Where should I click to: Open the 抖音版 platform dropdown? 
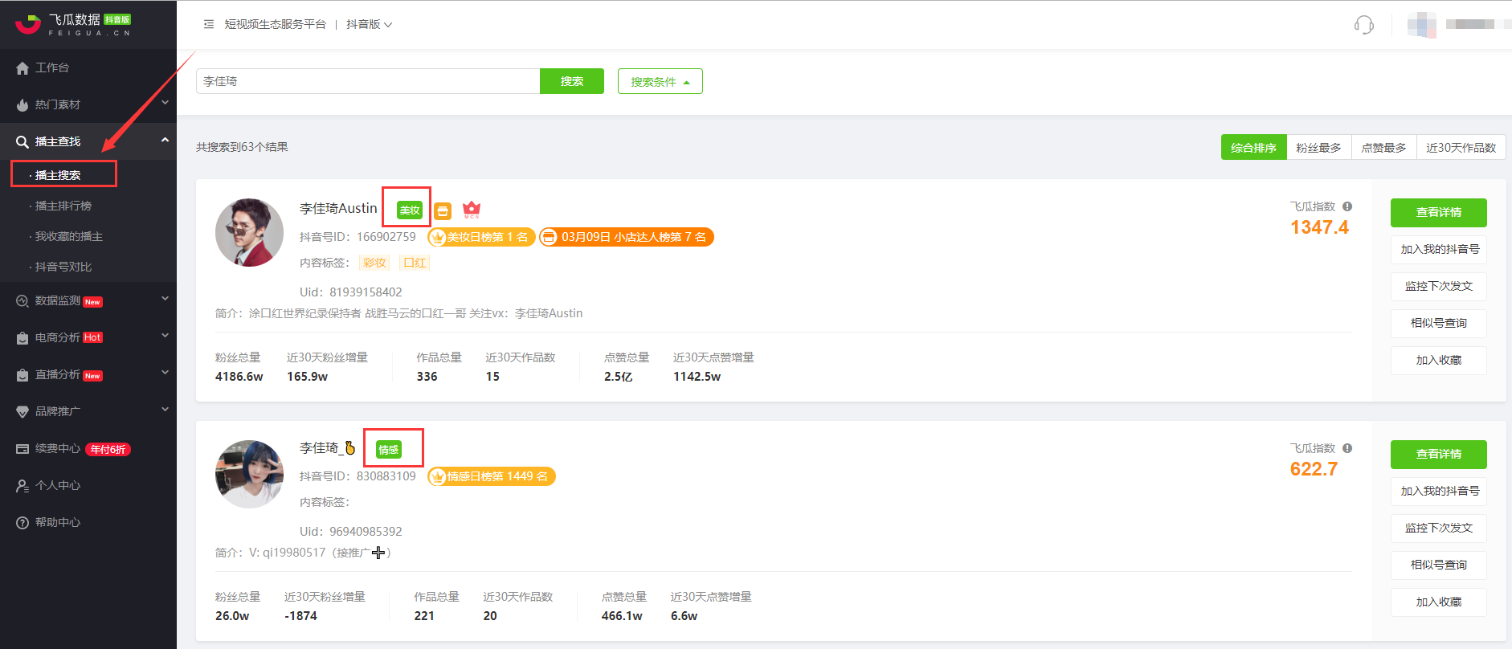click(370, 25)
